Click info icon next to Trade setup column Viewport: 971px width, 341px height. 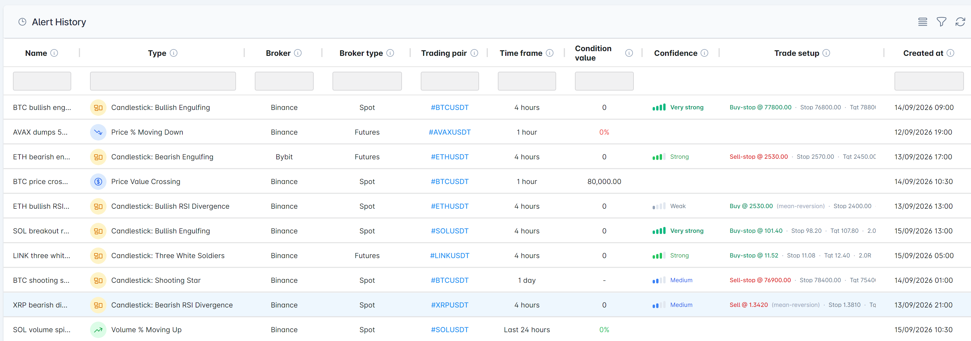(x=826, y=53)
